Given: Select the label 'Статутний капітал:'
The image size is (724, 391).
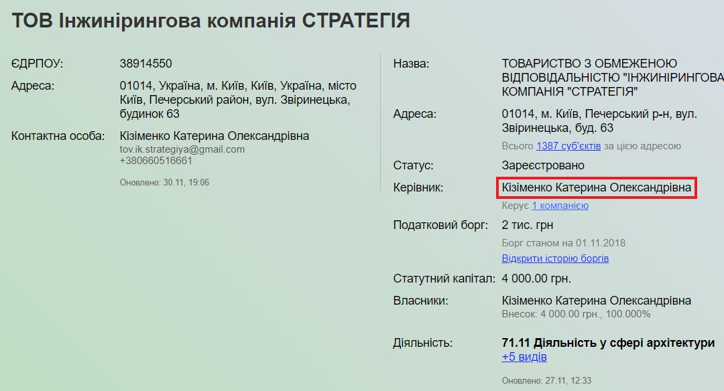Looking at the screenshot, I should (444, 279).
